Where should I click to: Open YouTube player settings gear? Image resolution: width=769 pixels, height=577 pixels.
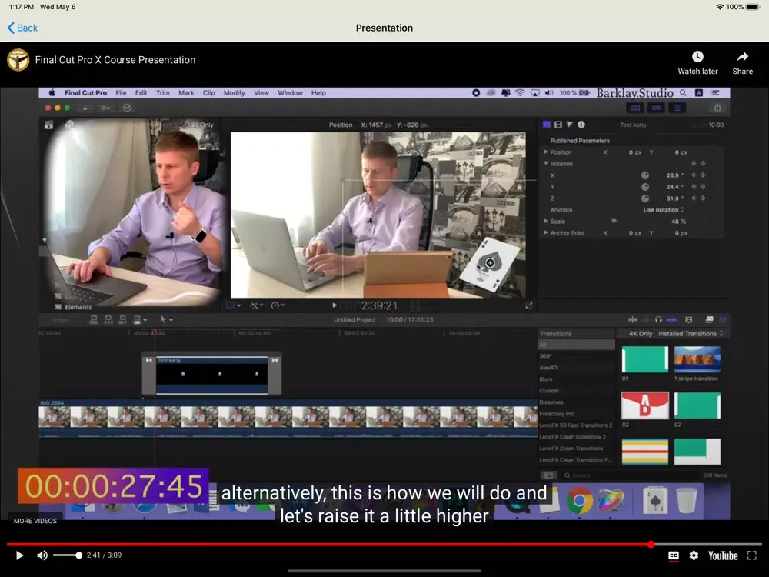click(694, 555)
